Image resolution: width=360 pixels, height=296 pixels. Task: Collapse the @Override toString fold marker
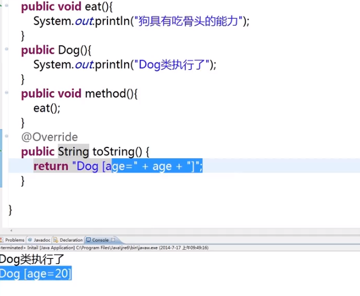click(x=6, y=136)
